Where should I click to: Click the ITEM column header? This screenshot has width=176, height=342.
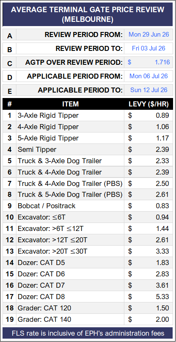70,104
